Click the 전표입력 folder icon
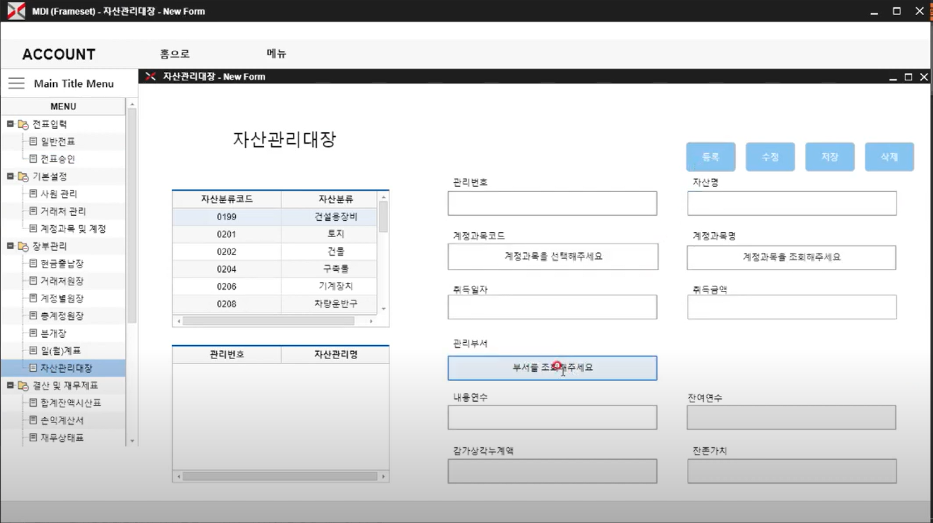933x523 pixels. tap(23, 124)
